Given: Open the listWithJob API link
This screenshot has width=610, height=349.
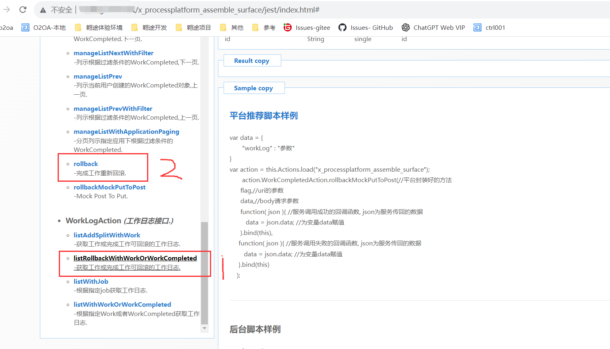Looking at the screenshot, I should pos(91,281).
